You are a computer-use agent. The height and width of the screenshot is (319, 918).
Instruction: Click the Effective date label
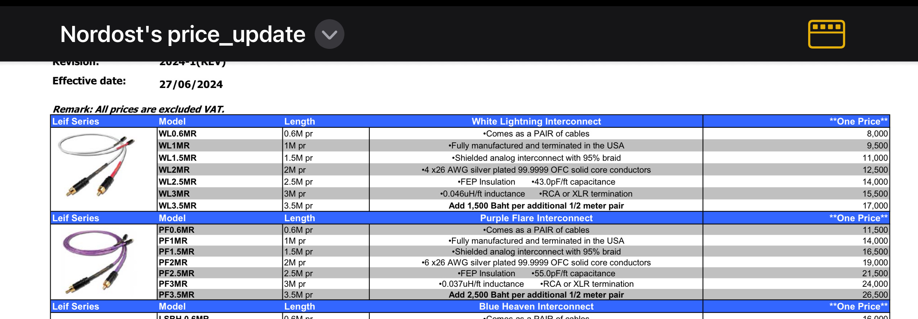coord(89,81)
